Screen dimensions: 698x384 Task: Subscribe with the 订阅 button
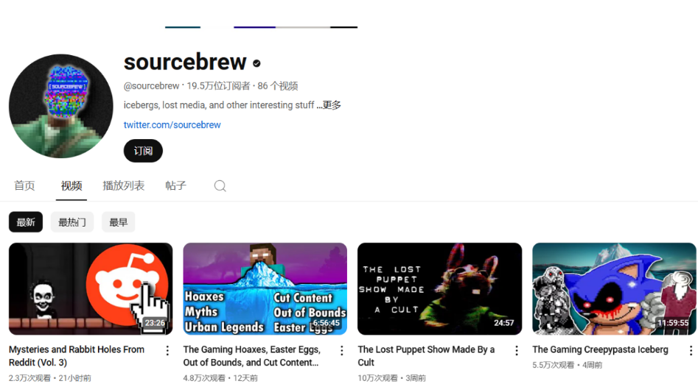pyautogui.click(x=143, y=151)
